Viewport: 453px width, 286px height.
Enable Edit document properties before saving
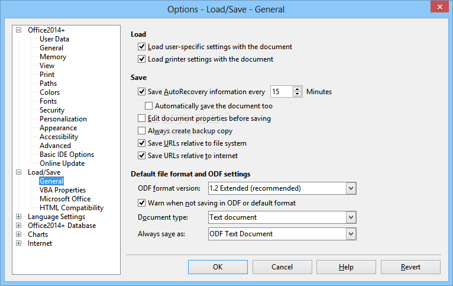[141, 118]
